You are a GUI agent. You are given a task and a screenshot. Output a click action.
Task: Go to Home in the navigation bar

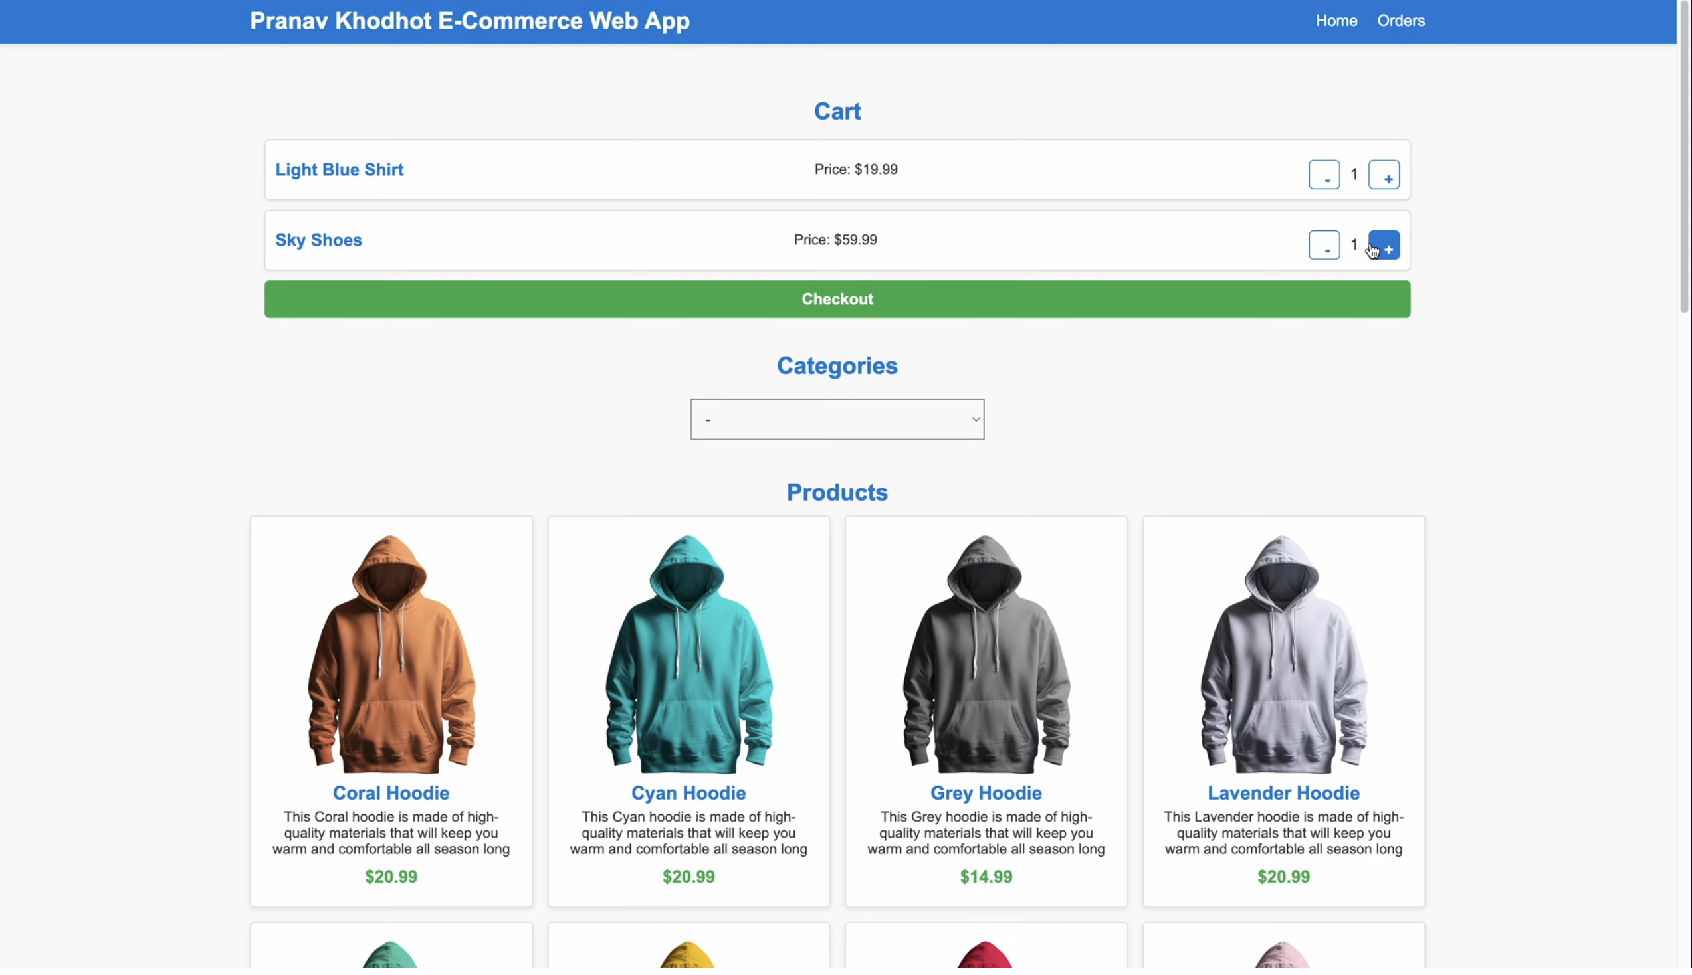tap(1336, 21)
